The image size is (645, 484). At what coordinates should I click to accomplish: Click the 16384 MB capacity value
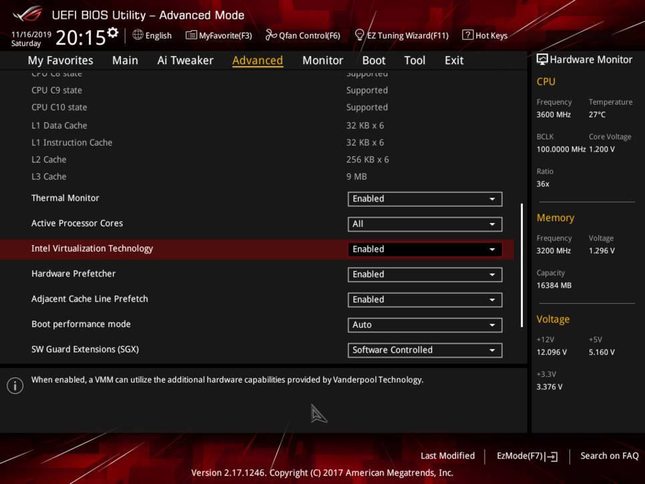(554, 285)
